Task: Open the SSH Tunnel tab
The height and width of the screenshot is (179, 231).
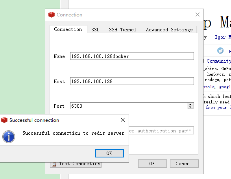Action: point(122,30)
